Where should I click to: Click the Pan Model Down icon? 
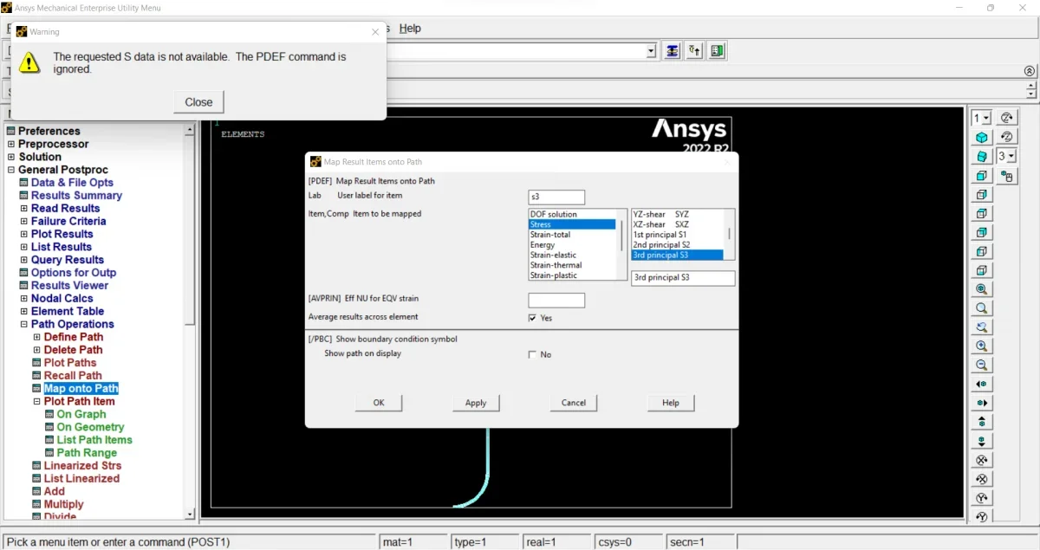(981, 441)
